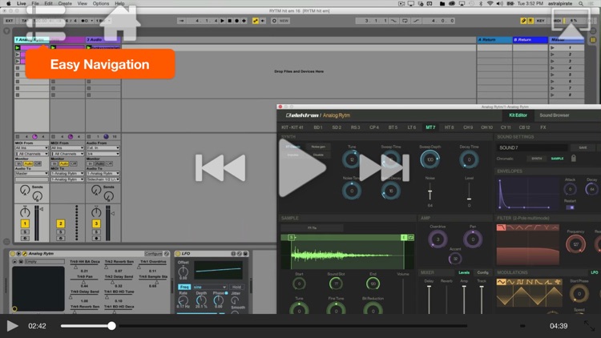Image resolution: width=601 pixels, height=338 pixels.
Task: Set track 1 monitor to In
Action: tap(18, 163)
